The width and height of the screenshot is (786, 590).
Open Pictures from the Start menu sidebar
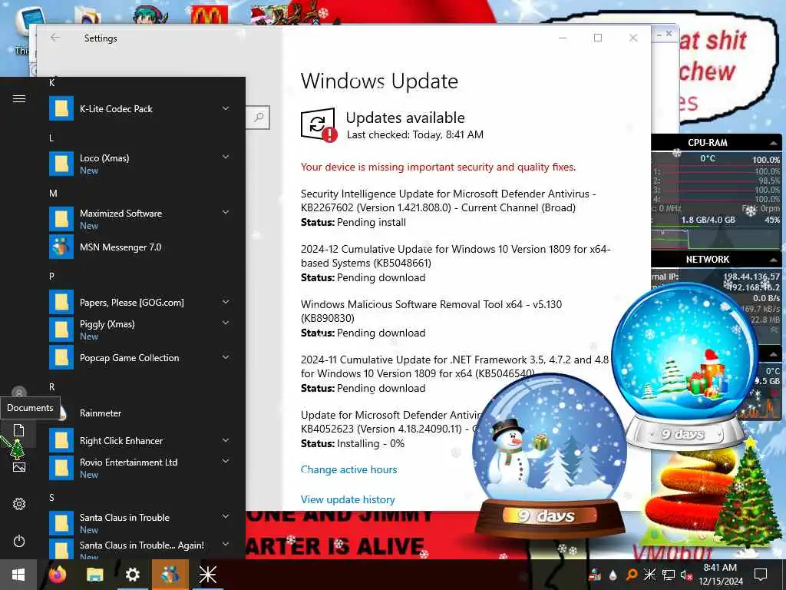pos(19,467)
